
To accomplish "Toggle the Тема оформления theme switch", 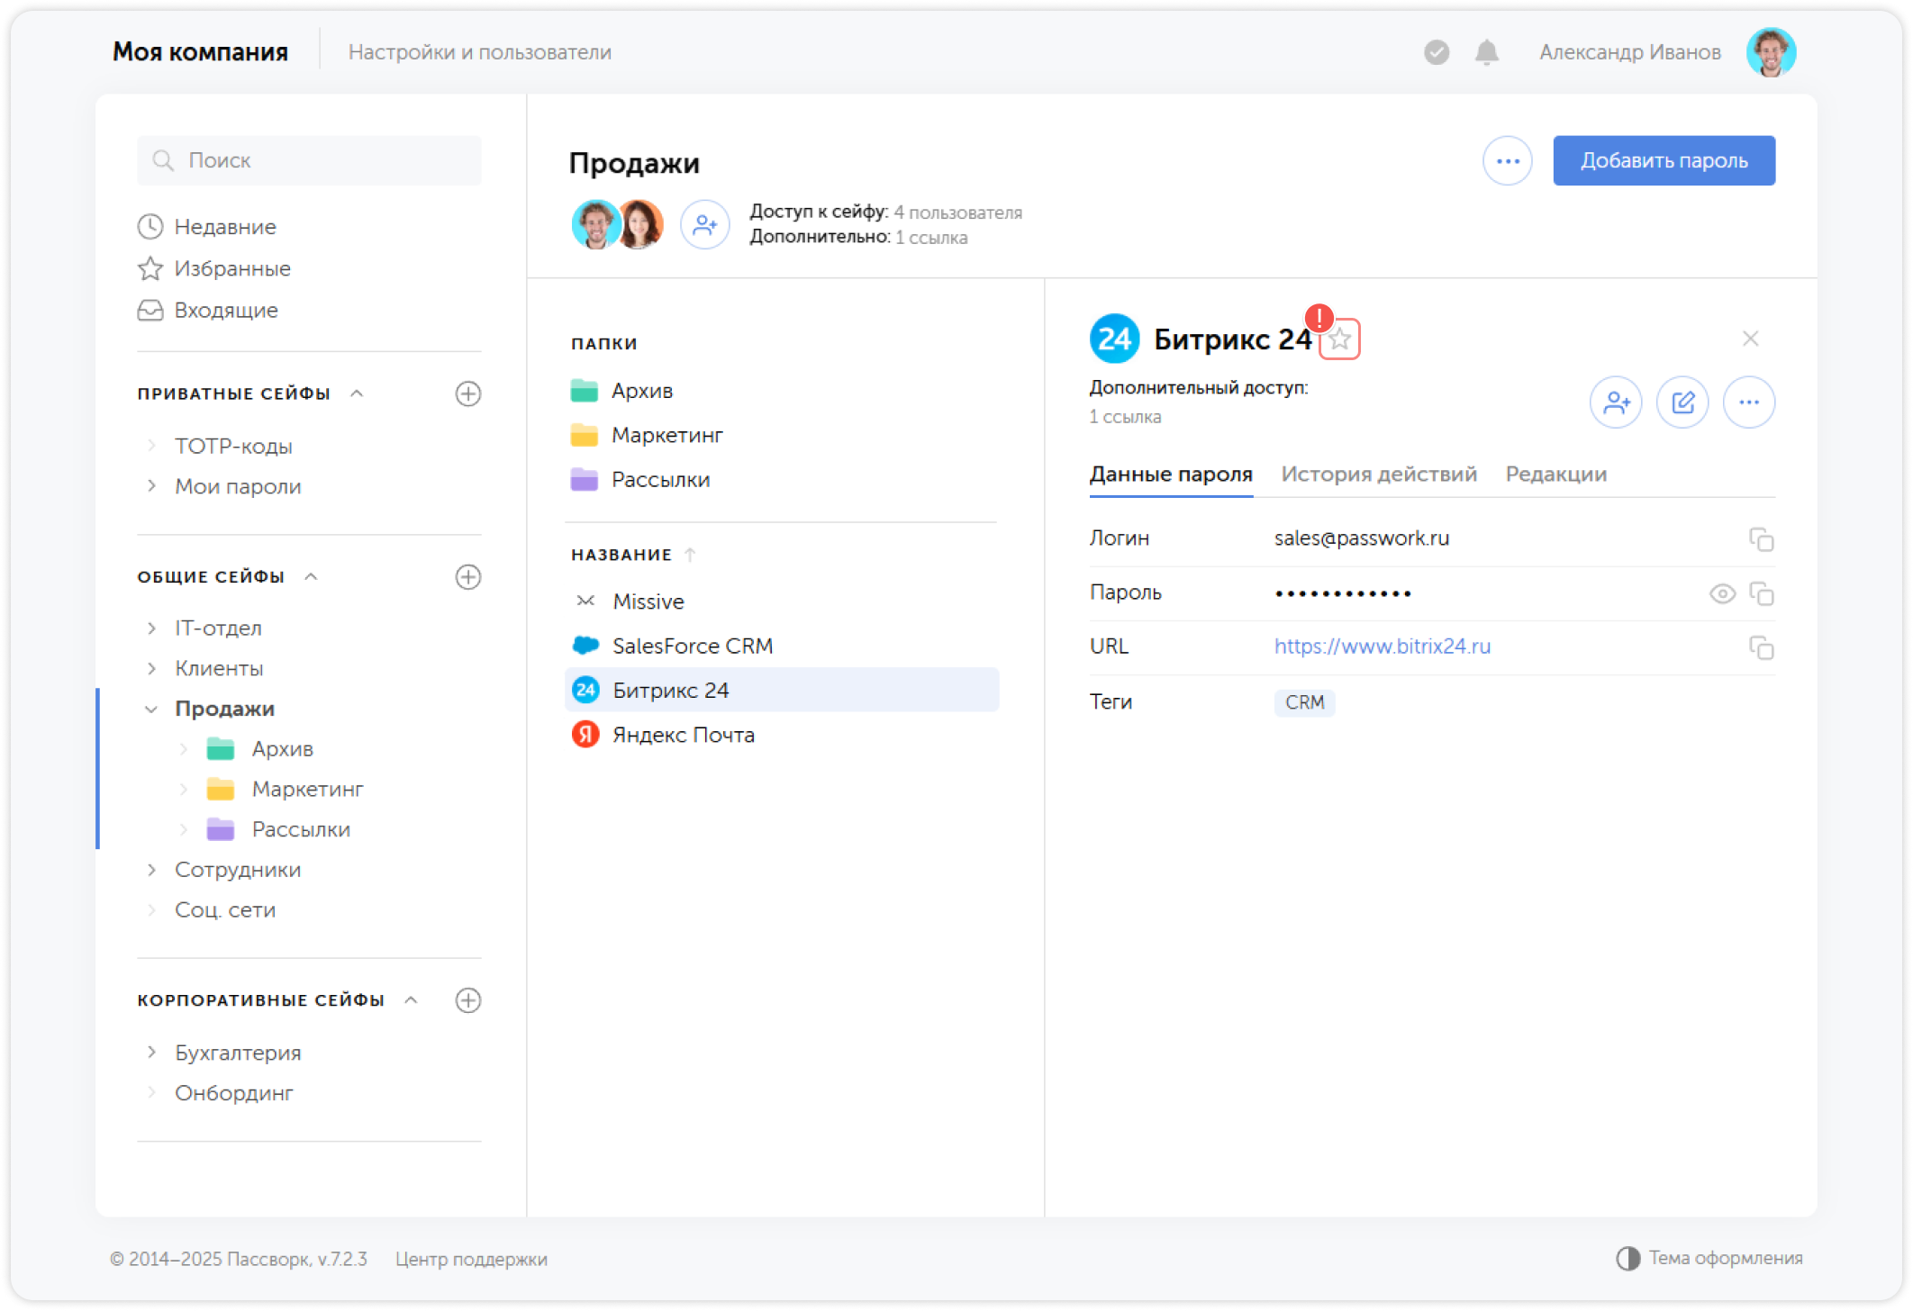I will coord(1627,1258).
